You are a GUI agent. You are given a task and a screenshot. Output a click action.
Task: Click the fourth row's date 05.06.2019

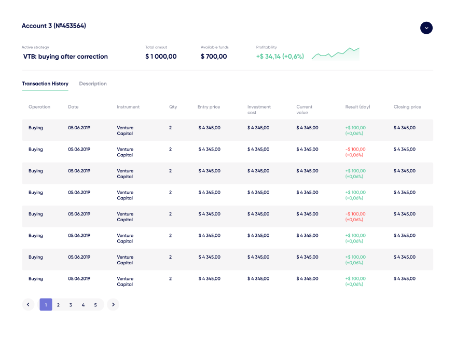[x=79, y=192]
